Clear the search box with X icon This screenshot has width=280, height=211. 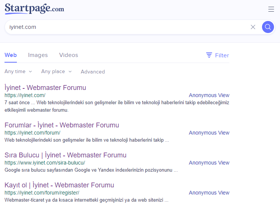coord(253,27)
